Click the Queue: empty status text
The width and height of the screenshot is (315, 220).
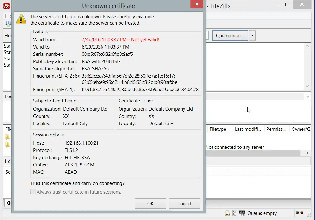(x=262, y=213)
